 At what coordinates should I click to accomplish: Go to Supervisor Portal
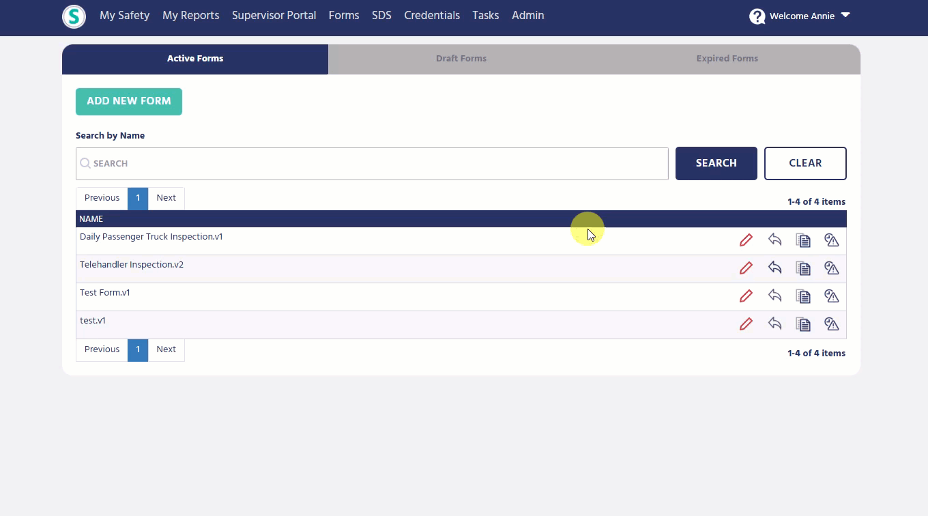(274, 15)
